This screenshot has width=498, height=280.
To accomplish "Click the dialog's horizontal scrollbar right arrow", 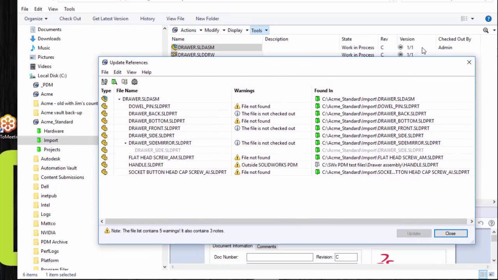I will [x=472, y=222].
